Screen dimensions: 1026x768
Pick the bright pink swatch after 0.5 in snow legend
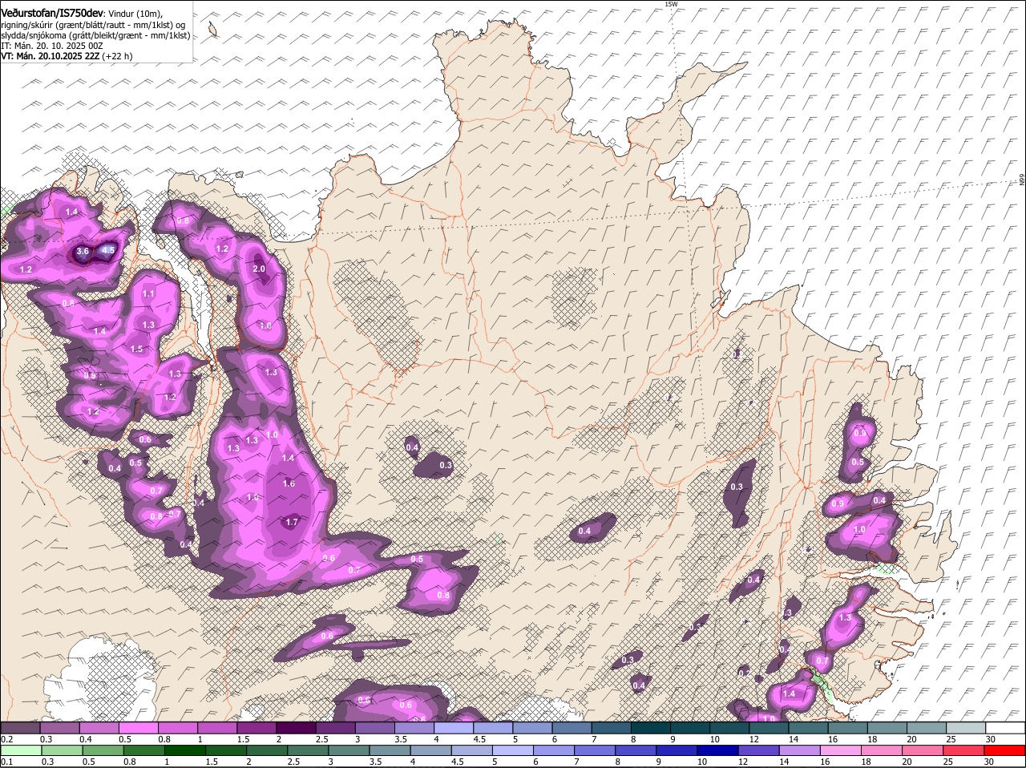pyautogui.click(x=140, y=727)
